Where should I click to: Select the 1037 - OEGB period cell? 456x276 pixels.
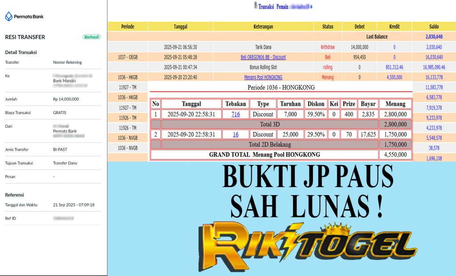pos(127,57)
